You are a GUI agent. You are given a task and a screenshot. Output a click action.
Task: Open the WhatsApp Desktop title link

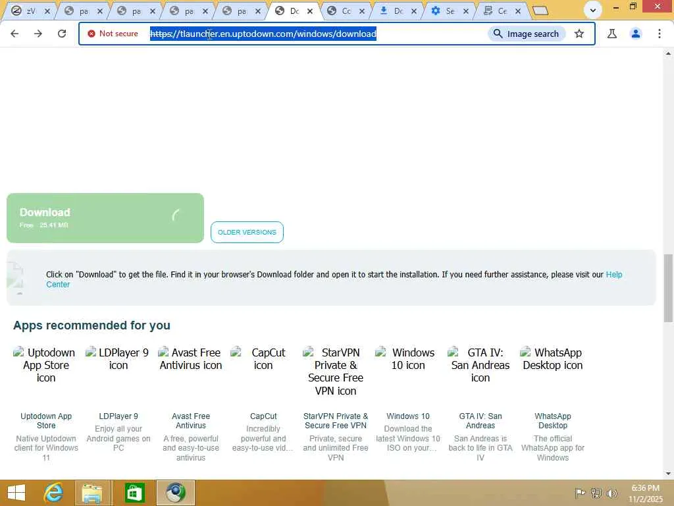click(553, 421)
